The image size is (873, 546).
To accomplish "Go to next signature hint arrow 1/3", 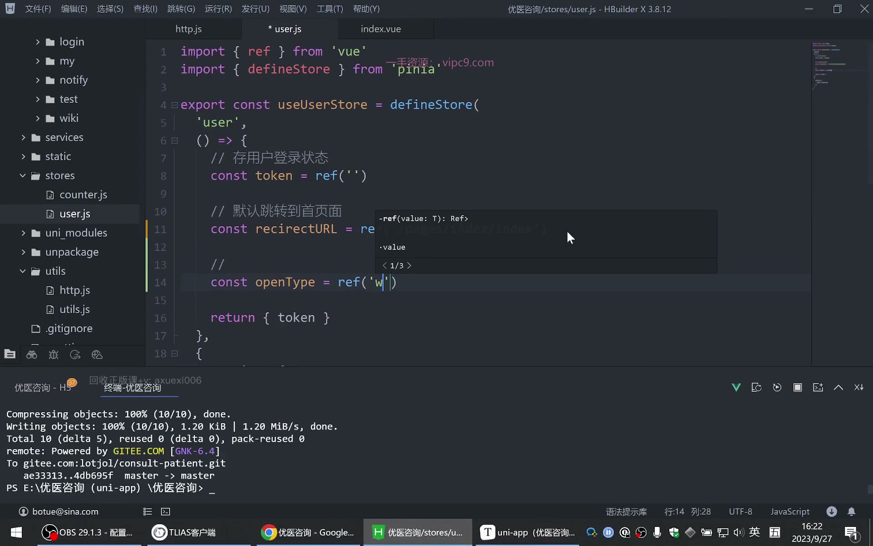I will 409,265.
